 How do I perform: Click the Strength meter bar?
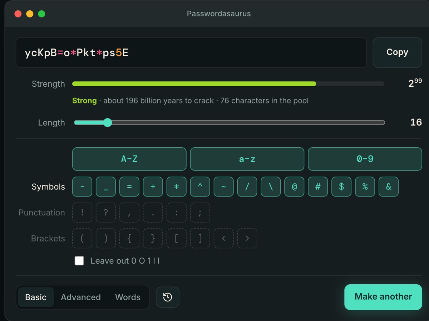[228, 84]
